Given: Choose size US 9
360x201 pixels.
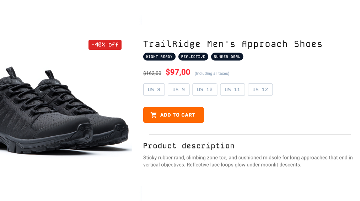Looking at the screenshot, I should click(179, 89).
